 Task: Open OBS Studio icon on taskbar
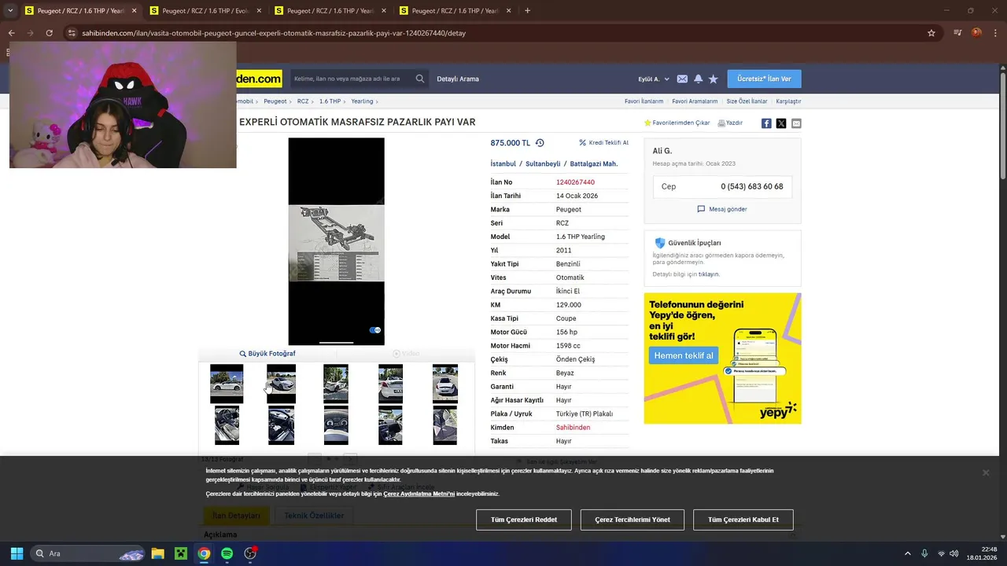point(250,553)
